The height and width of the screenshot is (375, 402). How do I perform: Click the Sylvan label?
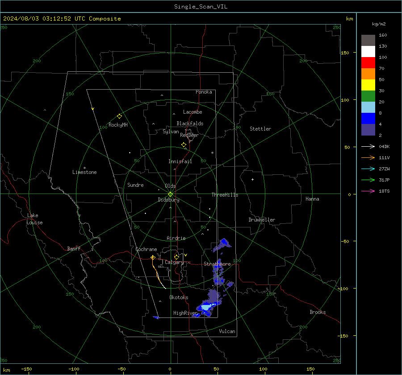[x=171, y=132]
